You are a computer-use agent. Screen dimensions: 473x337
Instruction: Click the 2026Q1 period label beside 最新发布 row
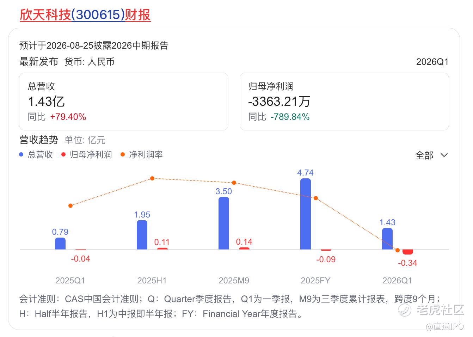[x=432, y=62]
